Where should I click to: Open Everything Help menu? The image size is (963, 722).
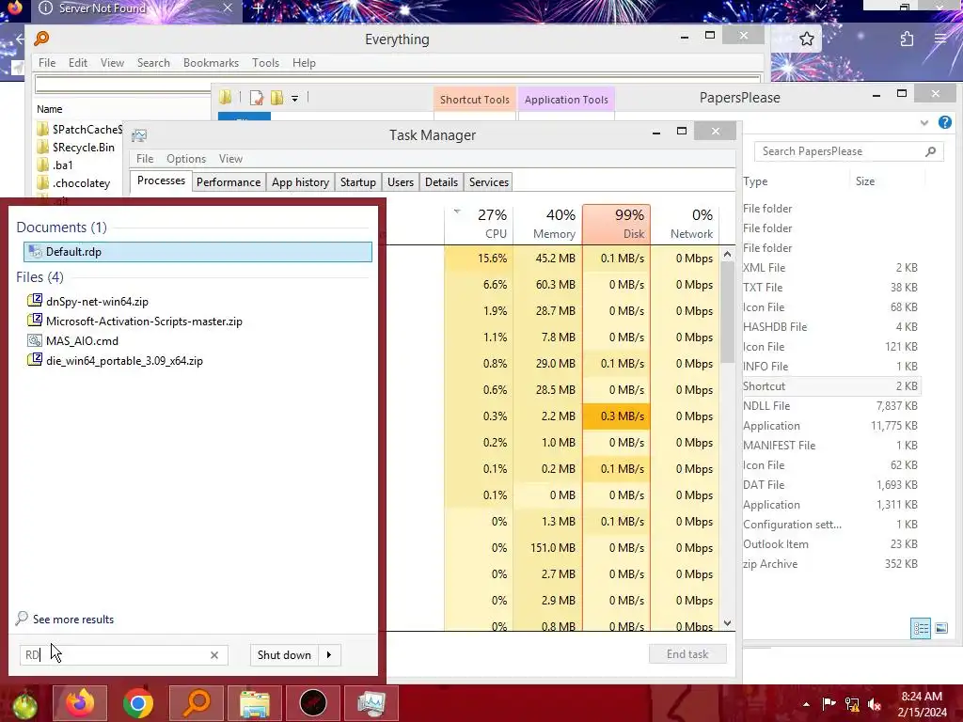pyautogui.click(x=304, y=63)
